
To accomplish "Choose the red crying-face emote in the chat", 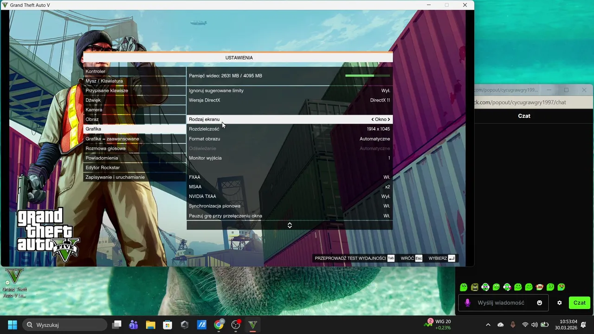I will coord(540,287).
